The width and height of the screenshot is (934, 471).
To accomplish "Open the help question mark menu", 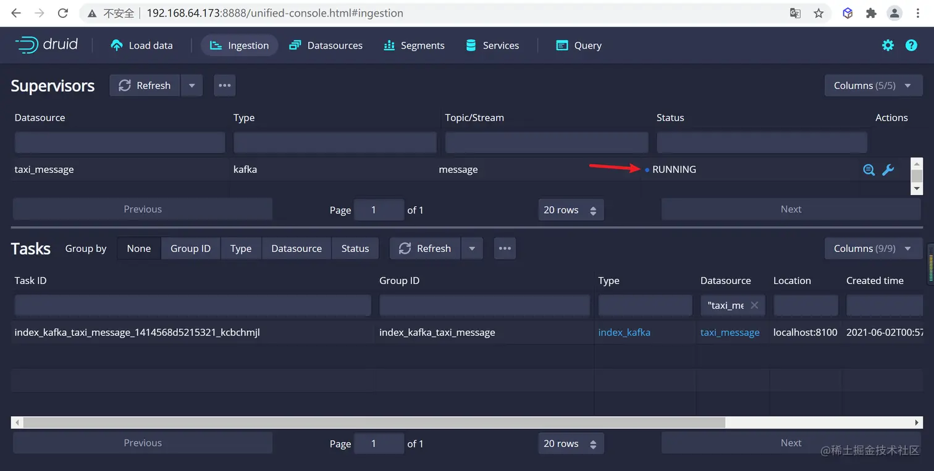I will (x=911, y=45).
